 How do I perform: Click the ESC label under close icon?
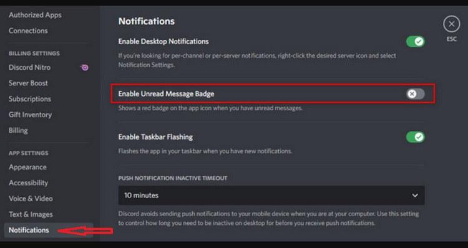pos(451,39)
